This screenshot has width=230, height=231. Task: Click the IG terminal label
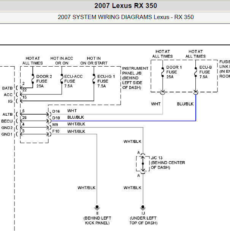[x=10, y=101]
